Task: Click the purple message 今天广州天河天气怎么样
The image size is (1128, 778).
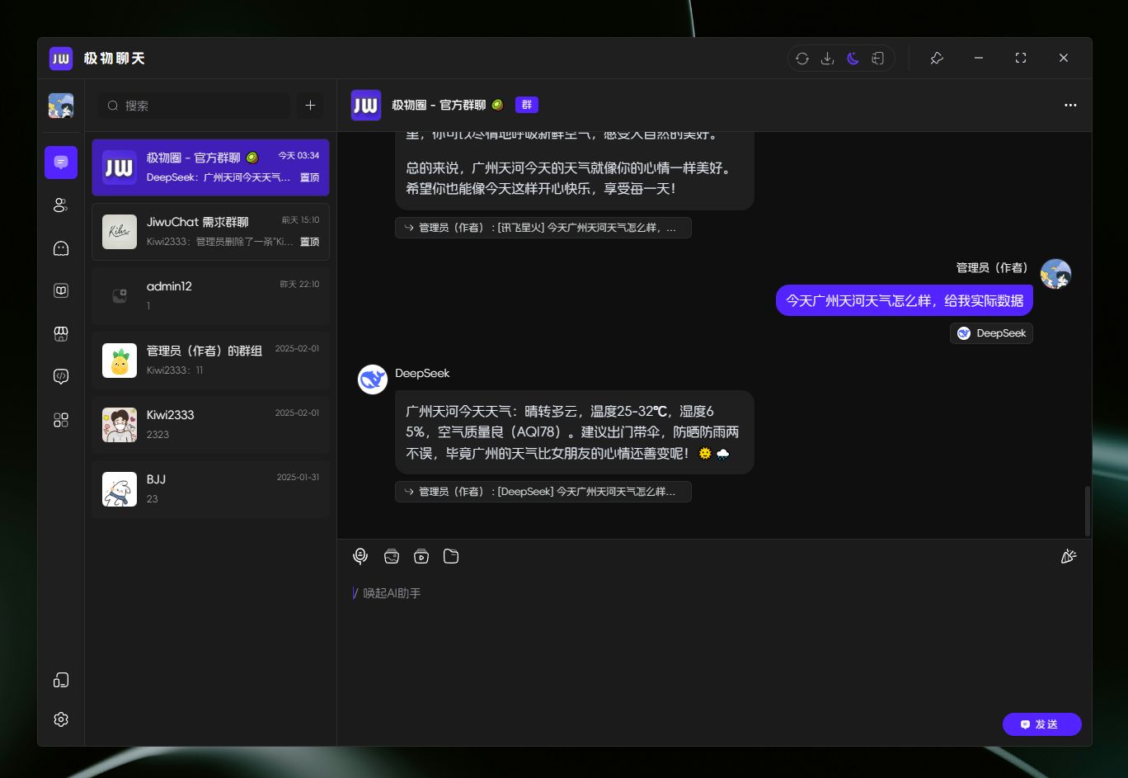Action: pos(905,300)
